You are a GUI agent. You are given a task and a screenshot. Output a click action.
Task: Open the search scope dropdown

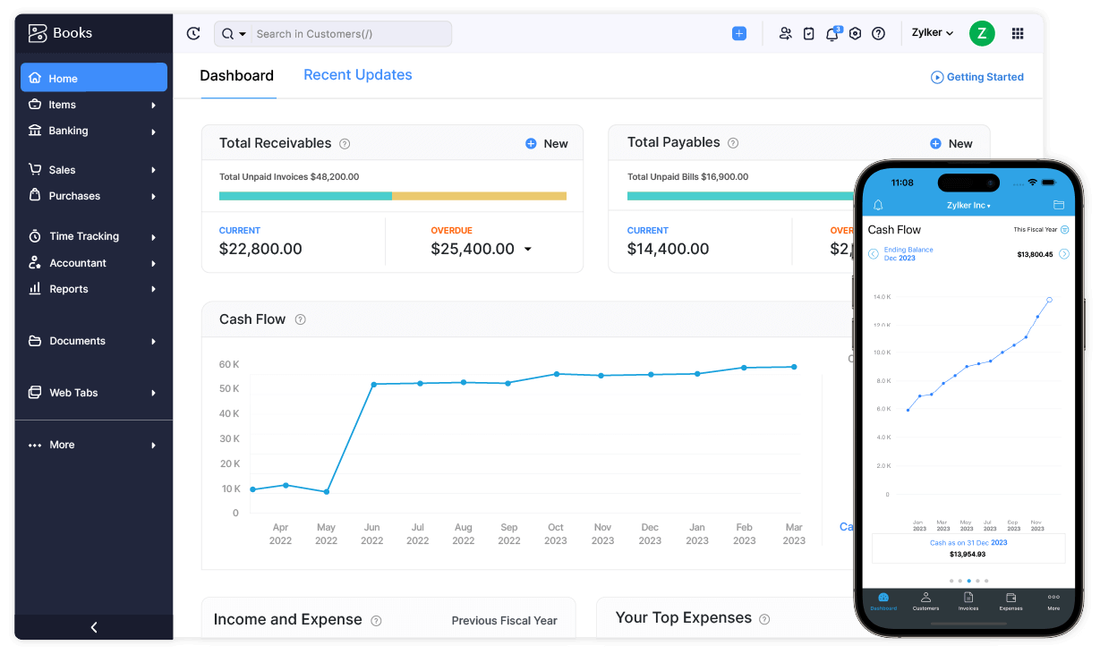point(234,34)
